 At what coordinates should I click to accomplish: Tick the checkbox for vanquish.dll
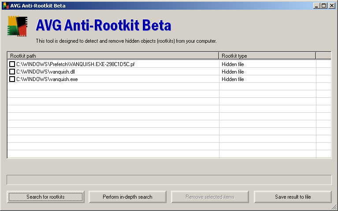click(x=12, y=72)
